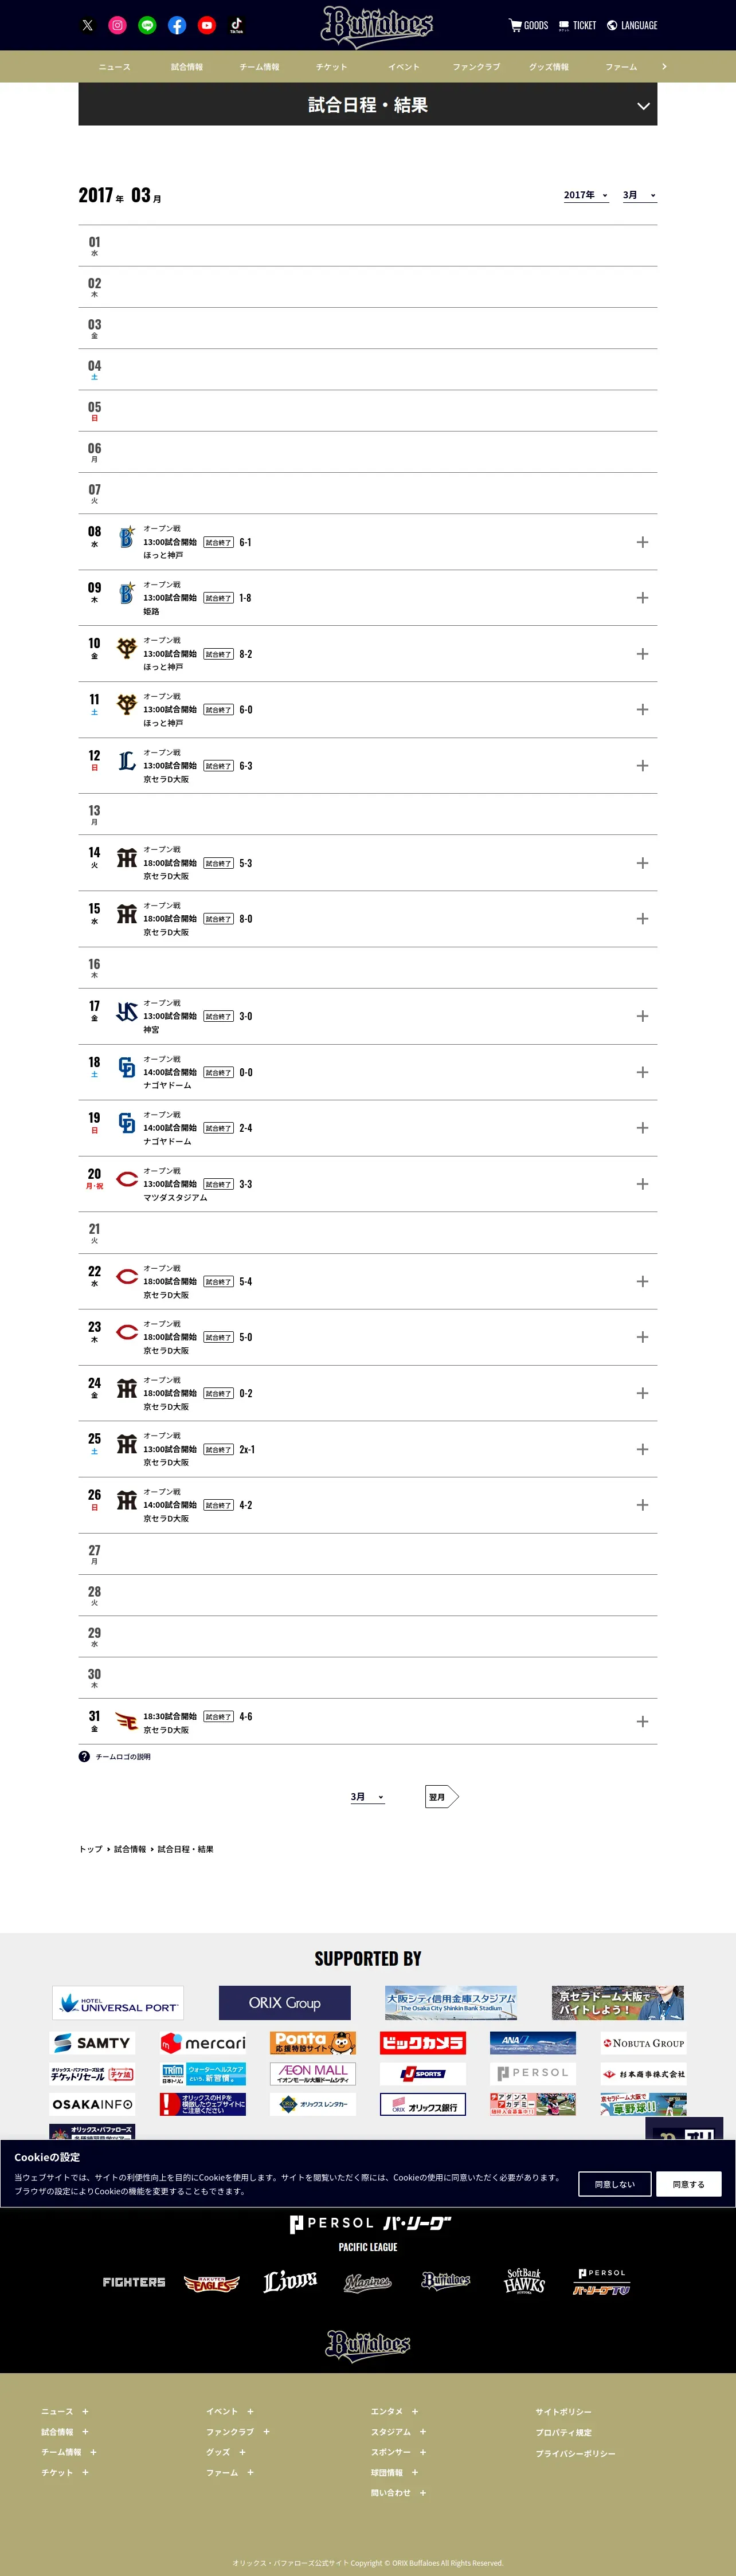The height and width of the screenshot is (2576, 736).
Task: Go to next month with 翌月 button
Action: click(x=441, y=1797)
